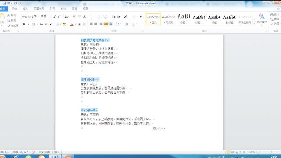This screenshot has width=281, height=158.
Task: Apply the red font color
Action: [x=72, y=24]
